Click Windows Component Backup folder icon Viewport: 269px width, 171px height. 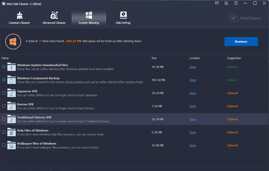(11, 80)
